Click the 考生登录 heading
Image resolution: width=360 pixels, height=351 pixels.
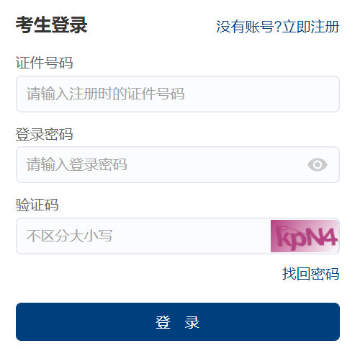[x=51, y=25]
